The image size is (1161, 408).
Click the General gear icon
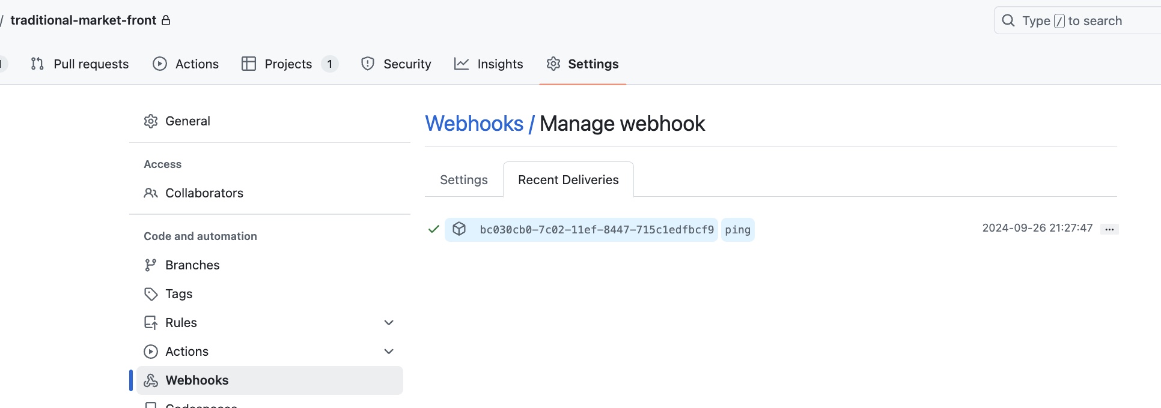click(151, 121)
